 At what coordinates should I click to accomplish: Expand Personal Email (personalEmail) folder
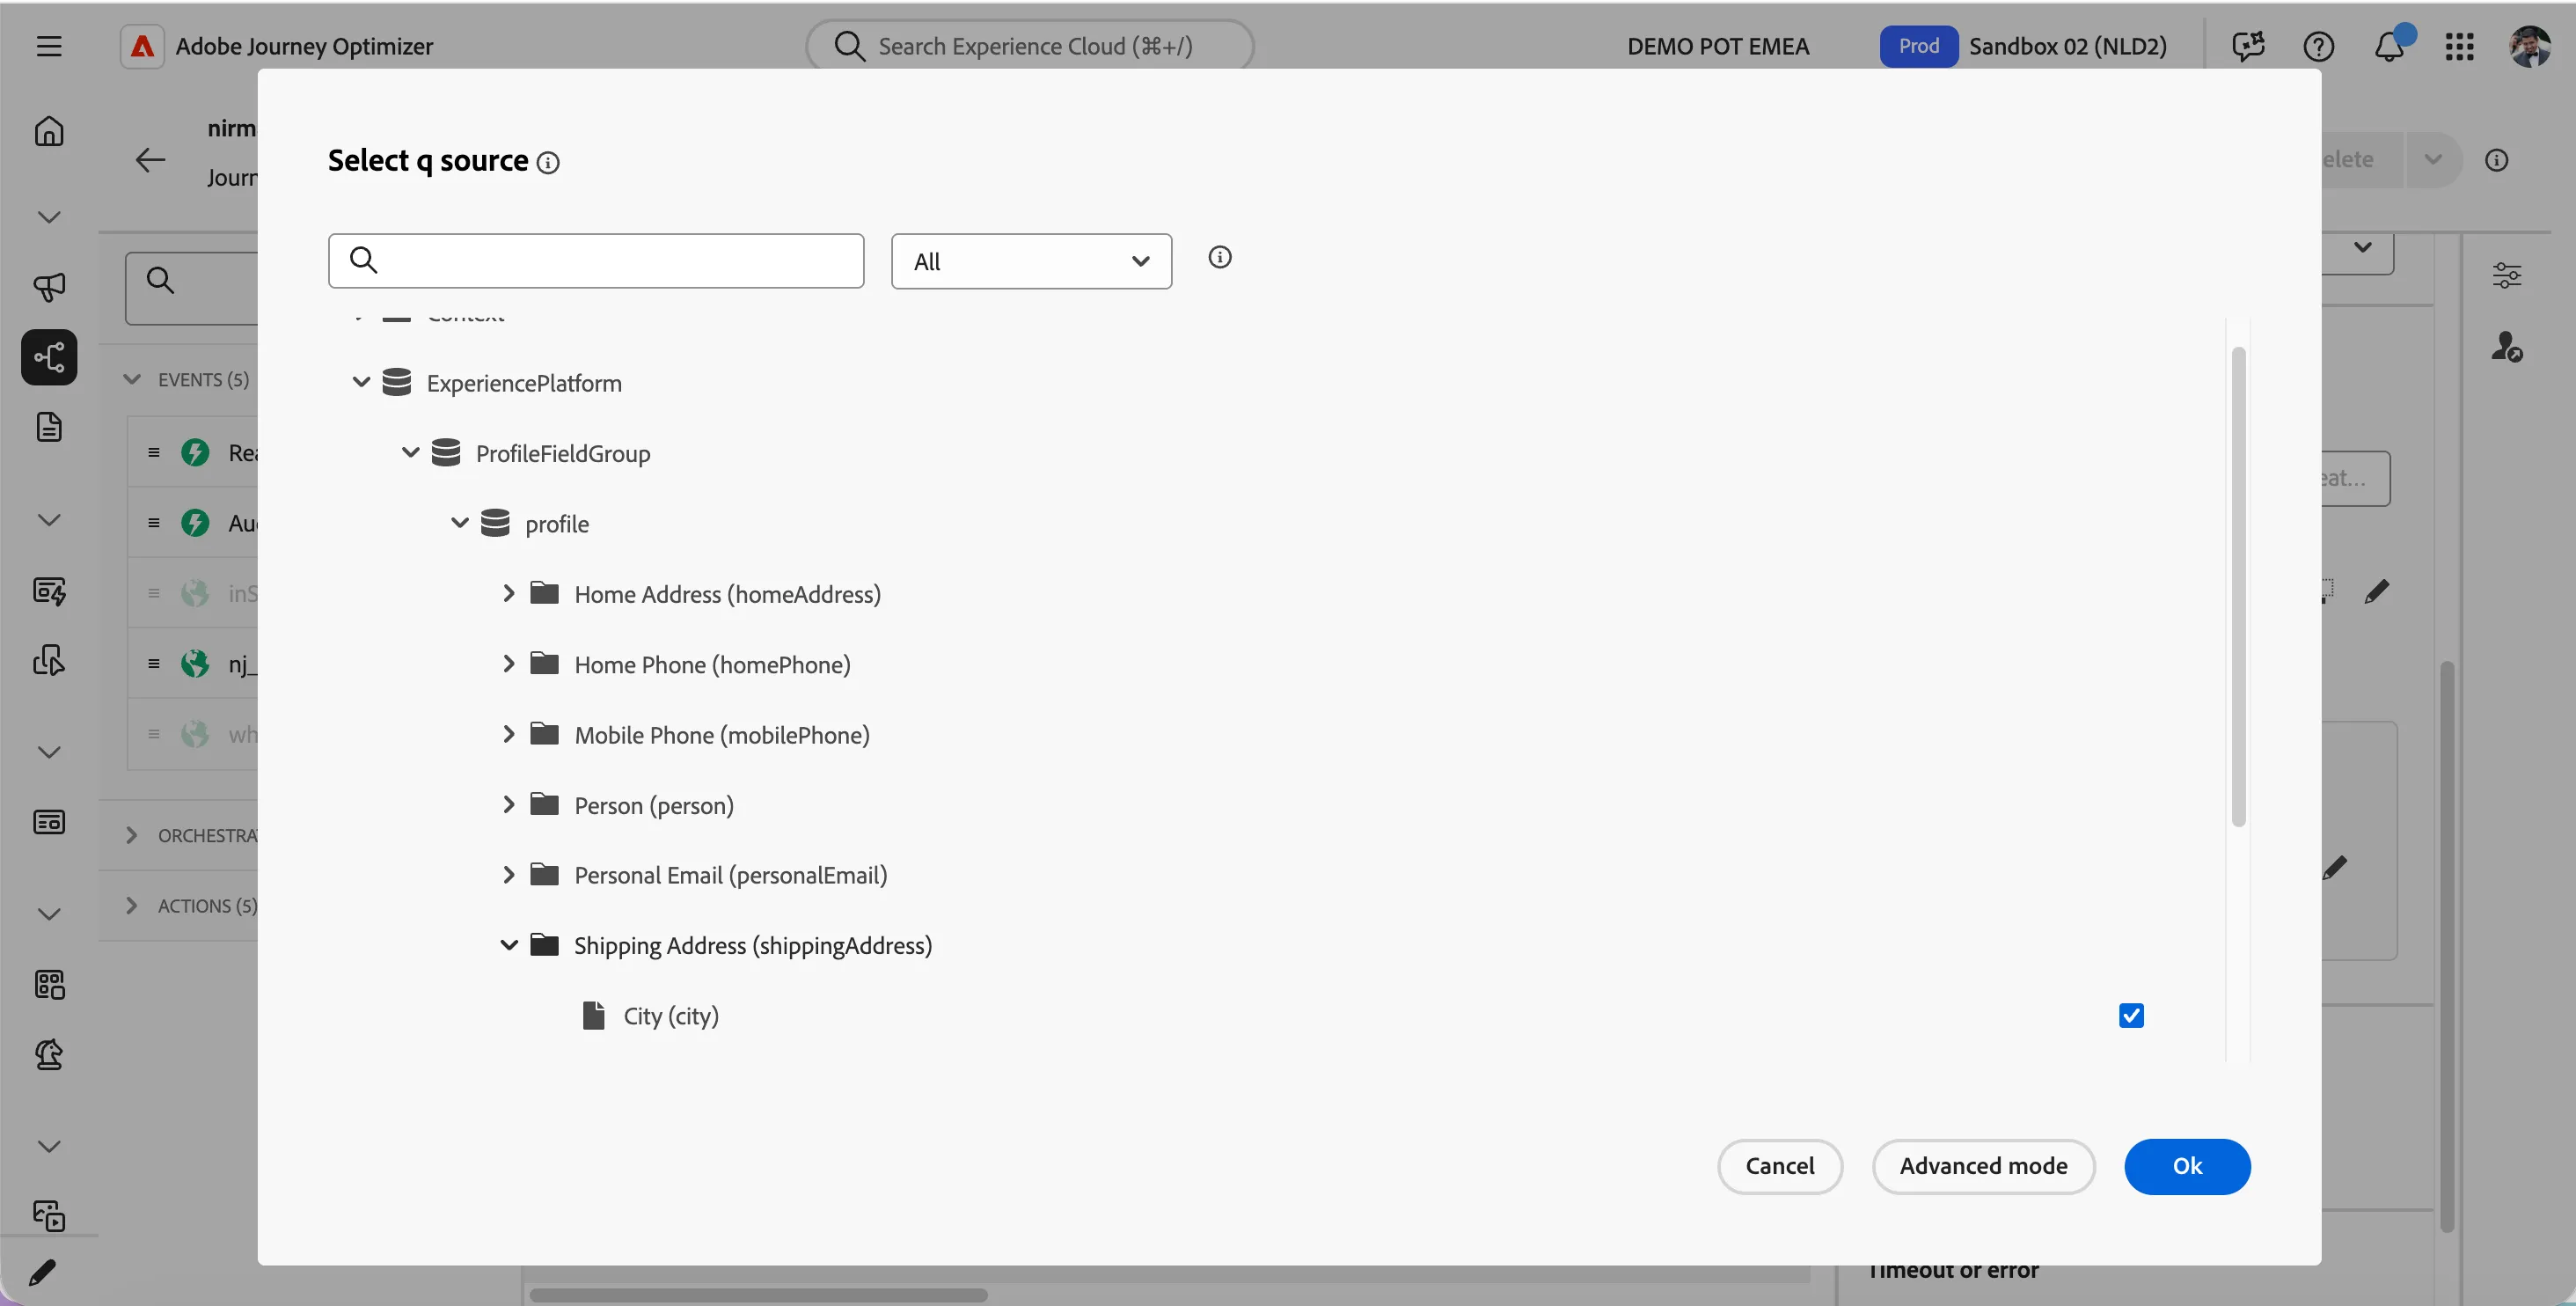tap(508, 874)
